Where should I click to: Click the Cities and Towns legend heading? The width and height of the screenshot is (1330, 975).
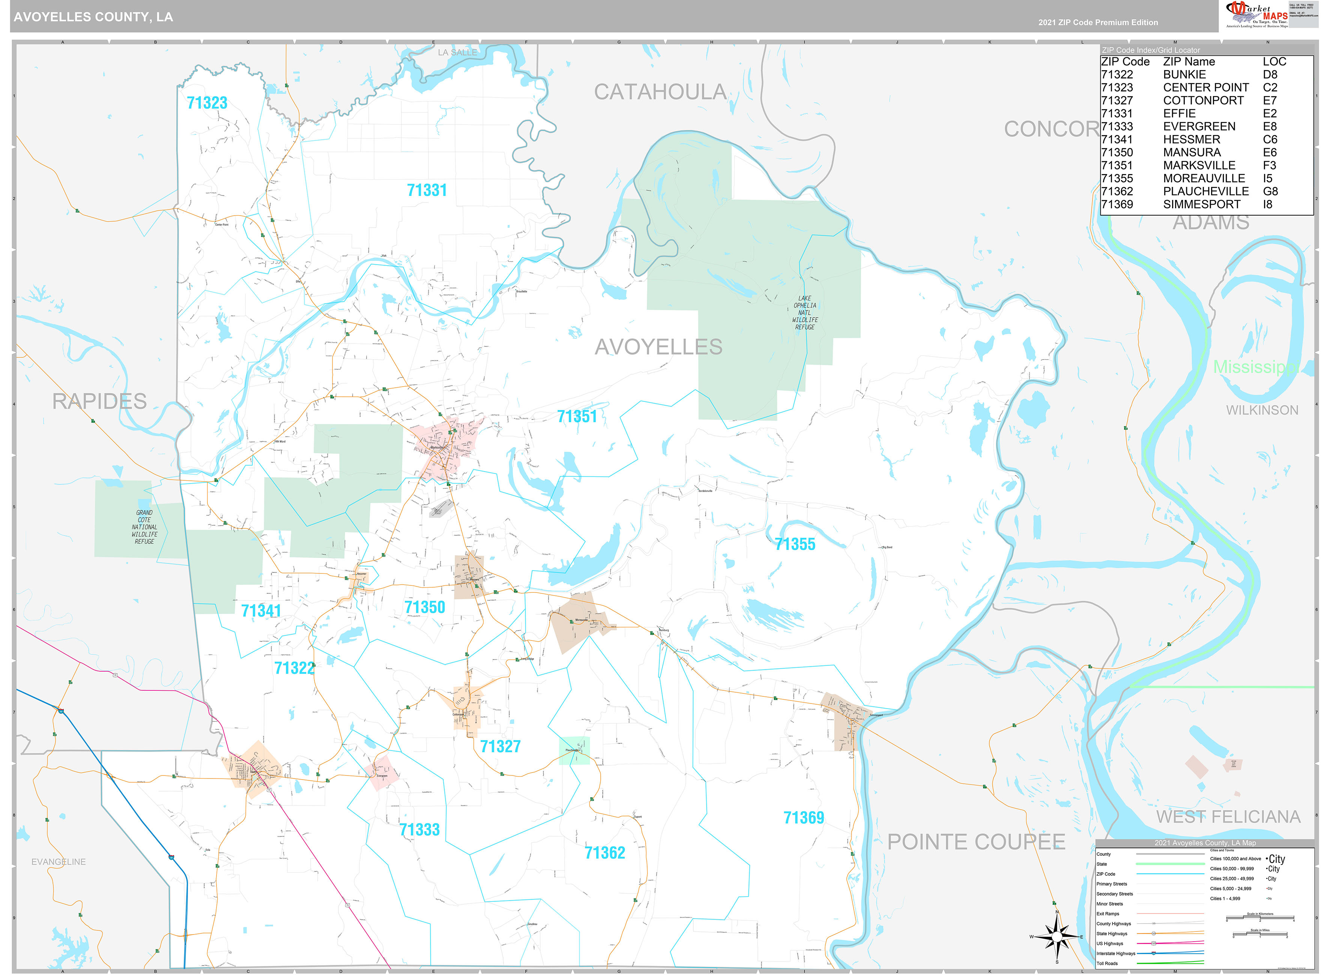point(1222,850)
